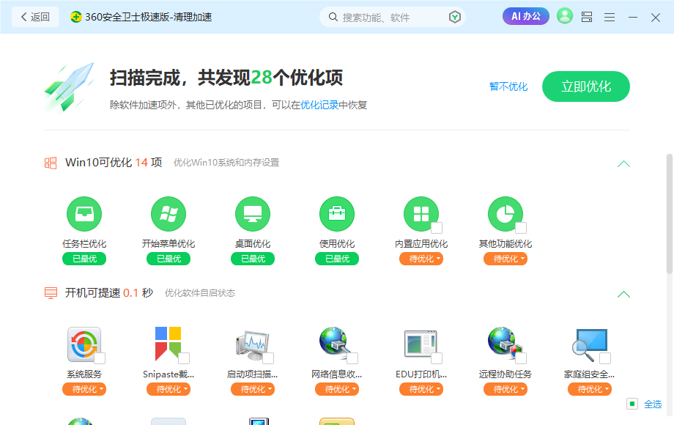Screen dimensions: 674x425
Task: Collapse the Win10可优化 section
Action: point(623,163)
